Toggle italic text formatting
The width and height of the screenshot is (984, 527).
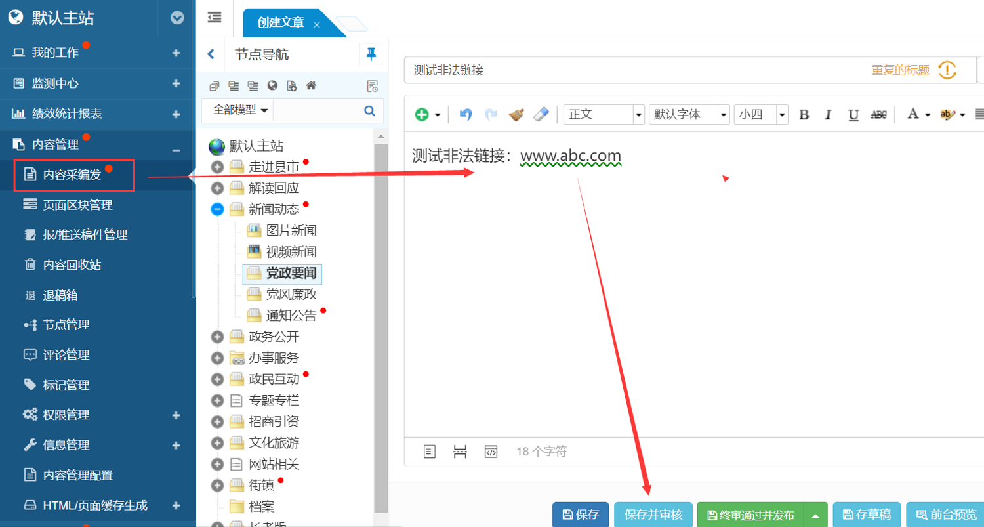828,115
